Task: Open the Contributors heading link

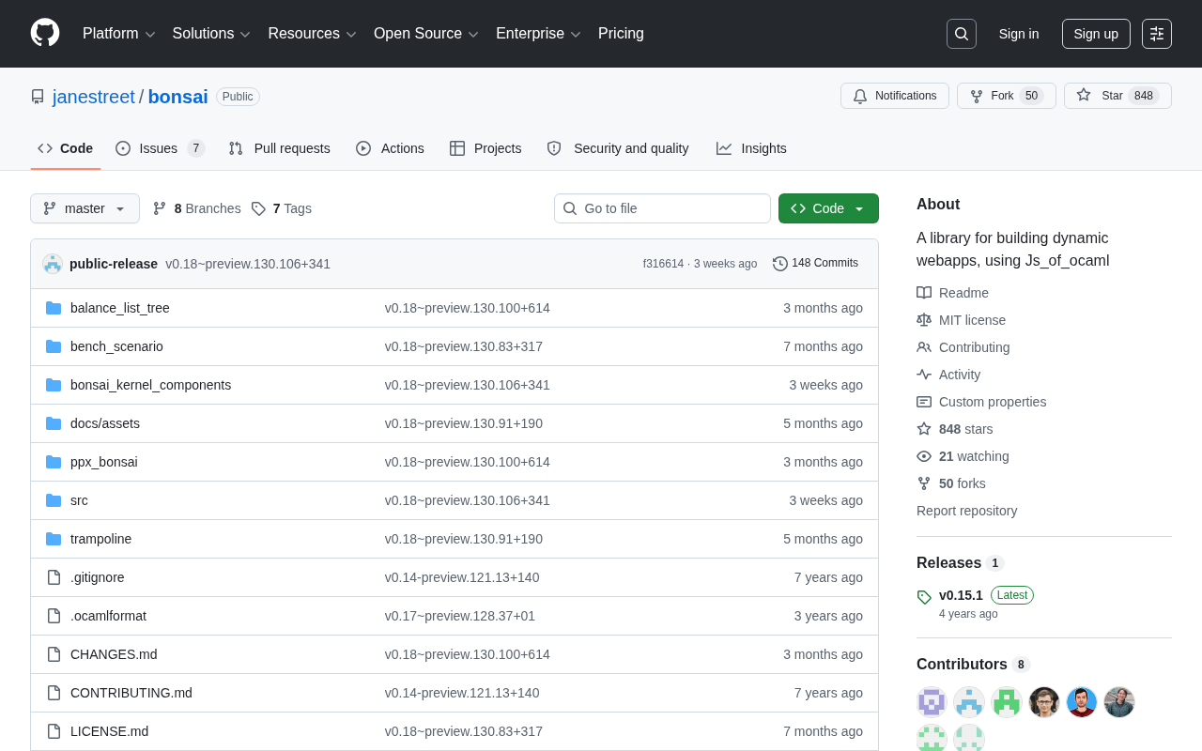Action: pyautogui.click(x=973, y=665)
